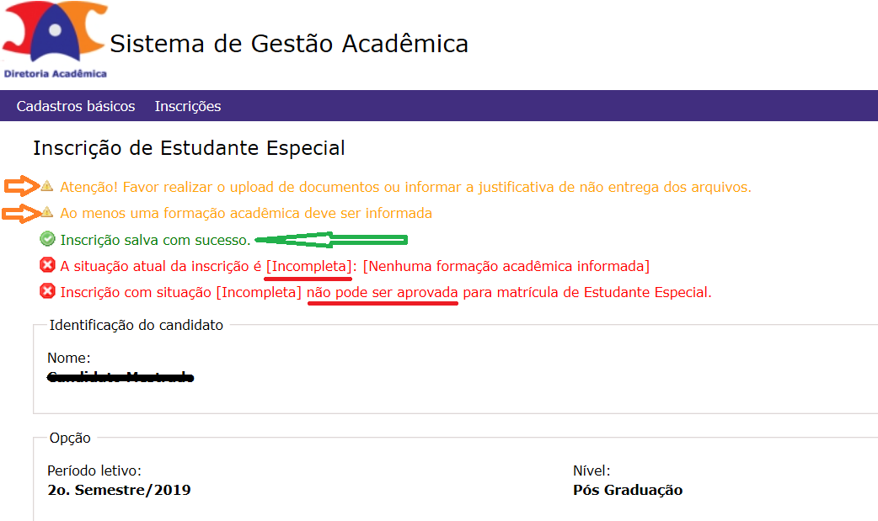Click the Diretoria Acadêmica logo
This screenshot has height=521, width=878.
pyautogui.click(x=54, y=40)
